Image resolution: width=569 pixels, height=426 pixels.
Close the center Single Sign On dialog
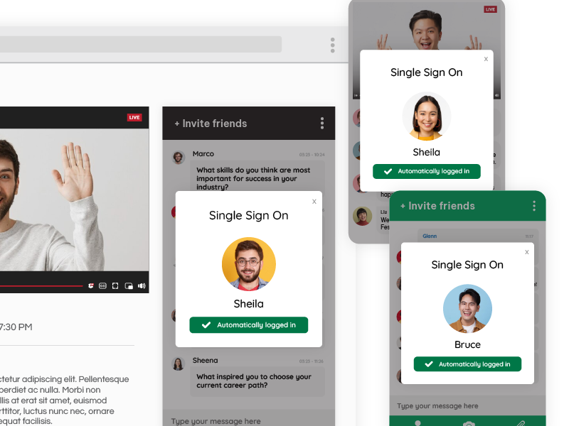pos(314,202)
